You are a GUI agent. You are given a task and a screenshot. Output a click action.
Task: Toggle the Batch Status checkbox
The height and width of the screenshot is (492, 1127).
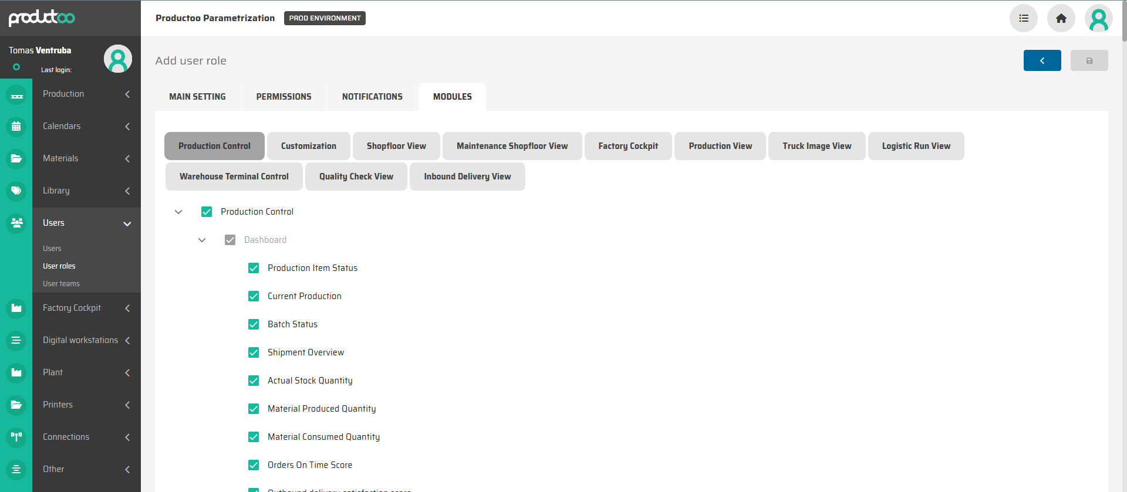254,324
